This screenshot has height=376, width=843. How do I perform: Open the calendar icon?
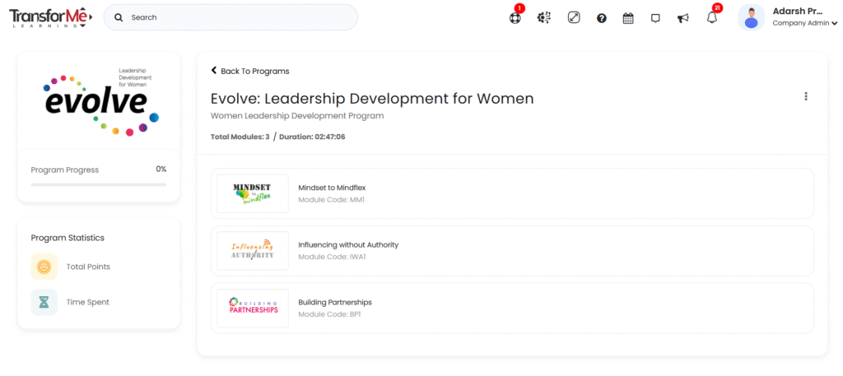pos(628,18)
